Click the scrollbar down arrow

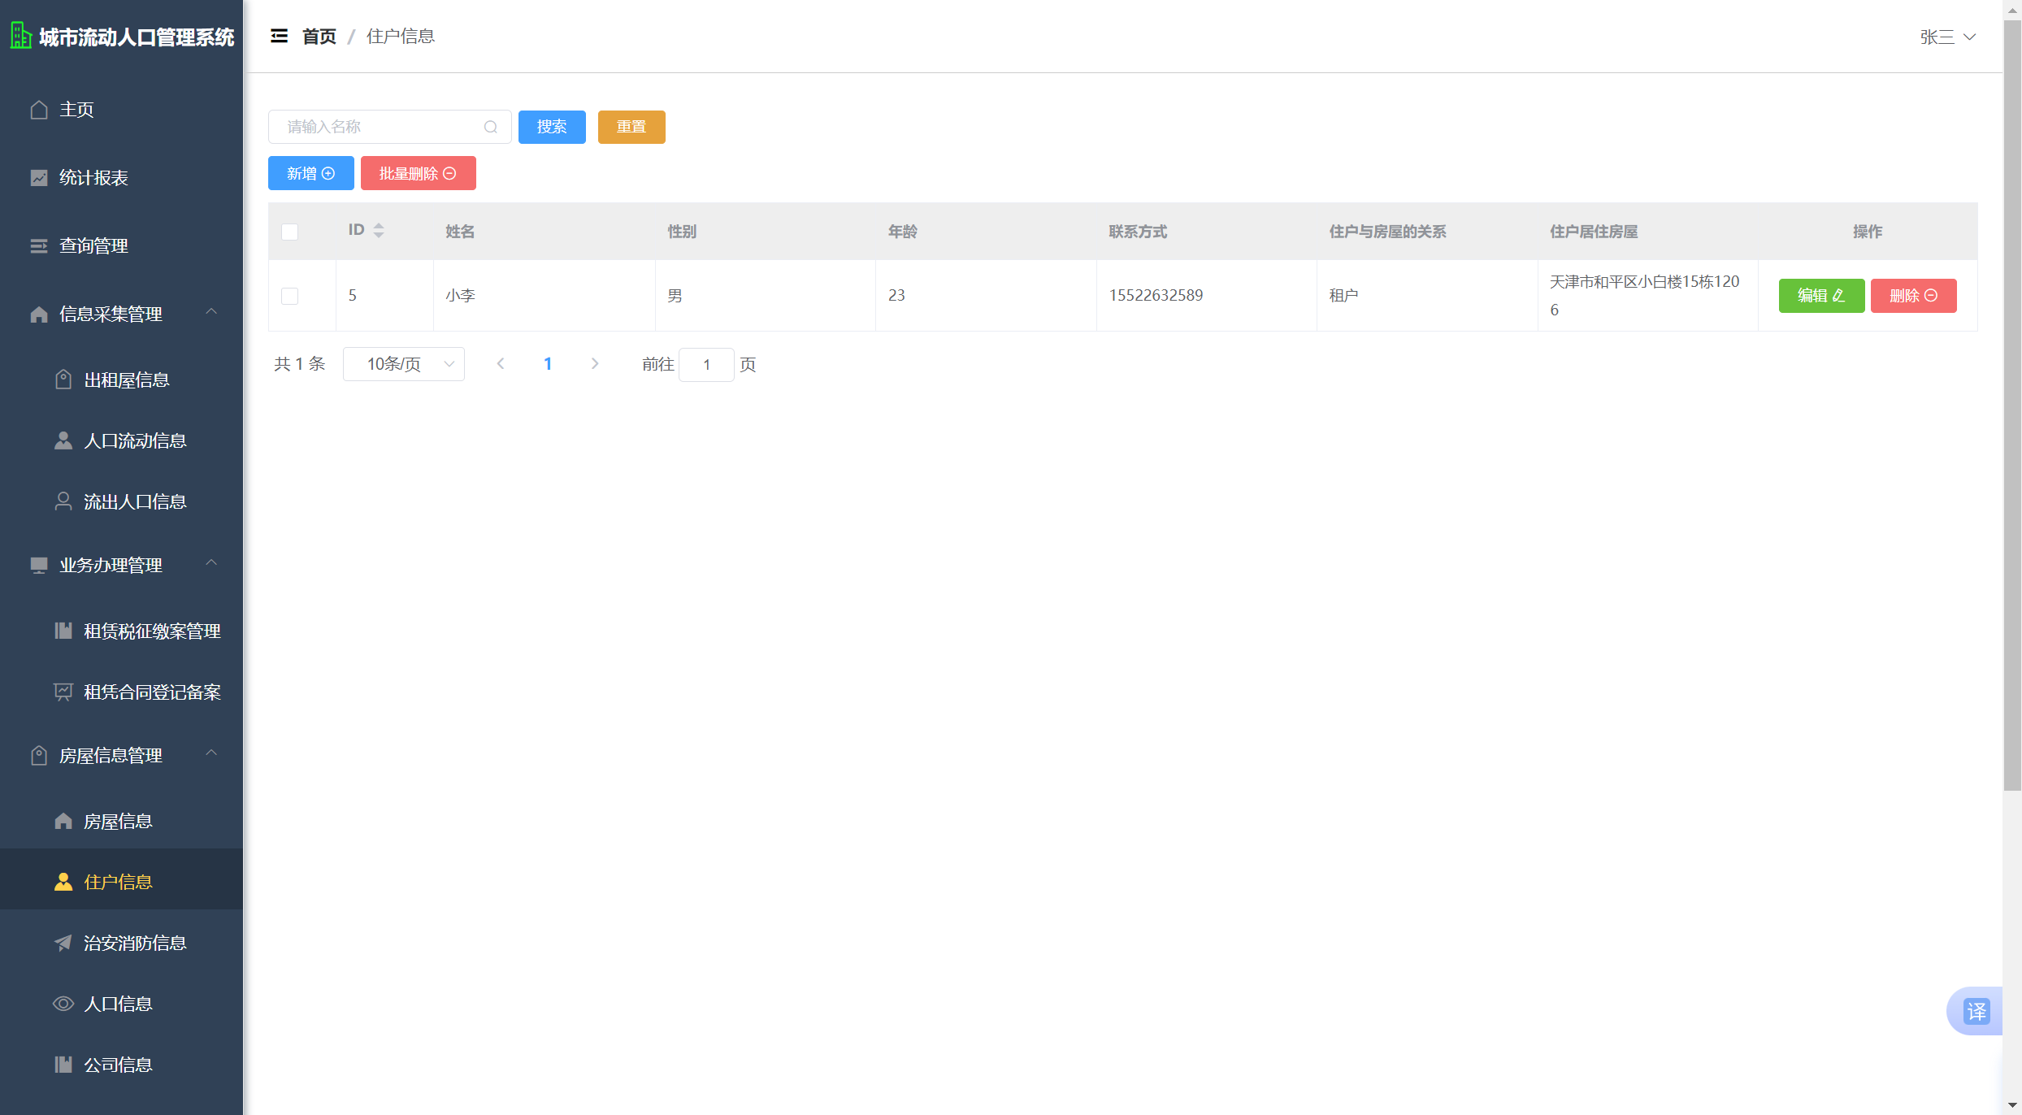pos(2012,1105)
